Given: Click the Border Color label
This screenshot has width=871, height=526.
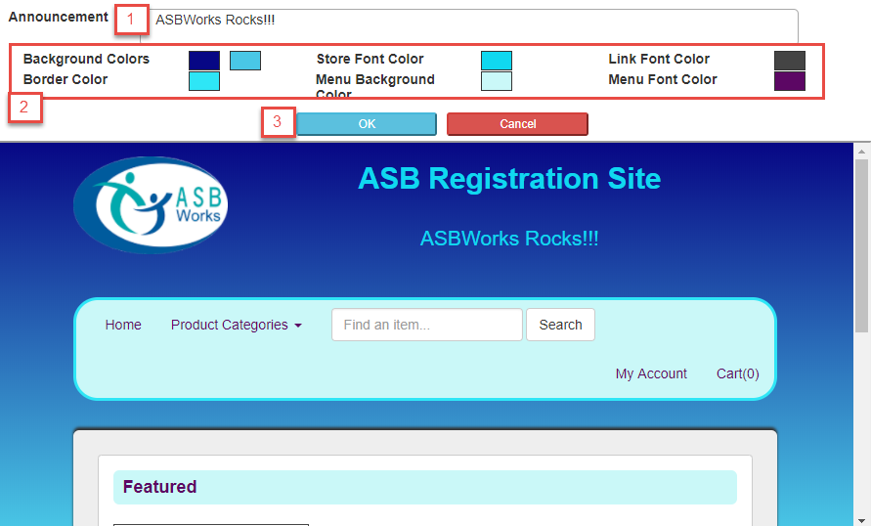Looking at the screenshot, I should pos(65,79).
